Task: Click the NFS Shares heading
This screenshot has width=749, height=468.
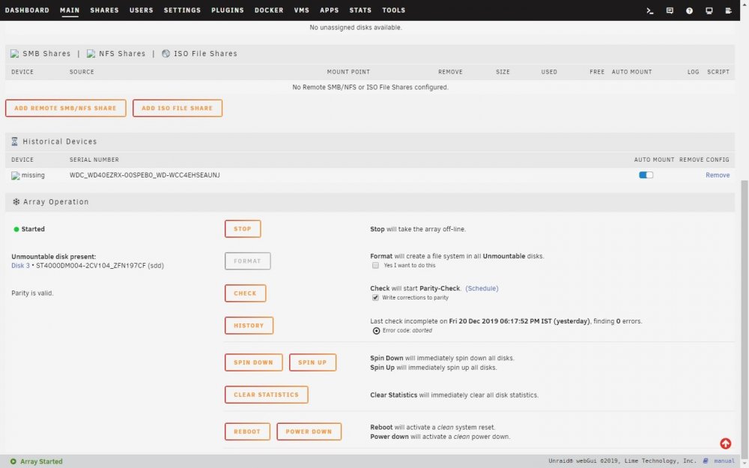Action: (x=122, y=53)
